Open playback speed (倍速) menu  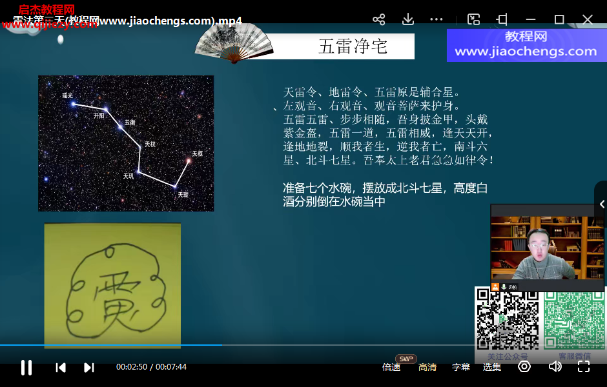[x=391, y=367]
